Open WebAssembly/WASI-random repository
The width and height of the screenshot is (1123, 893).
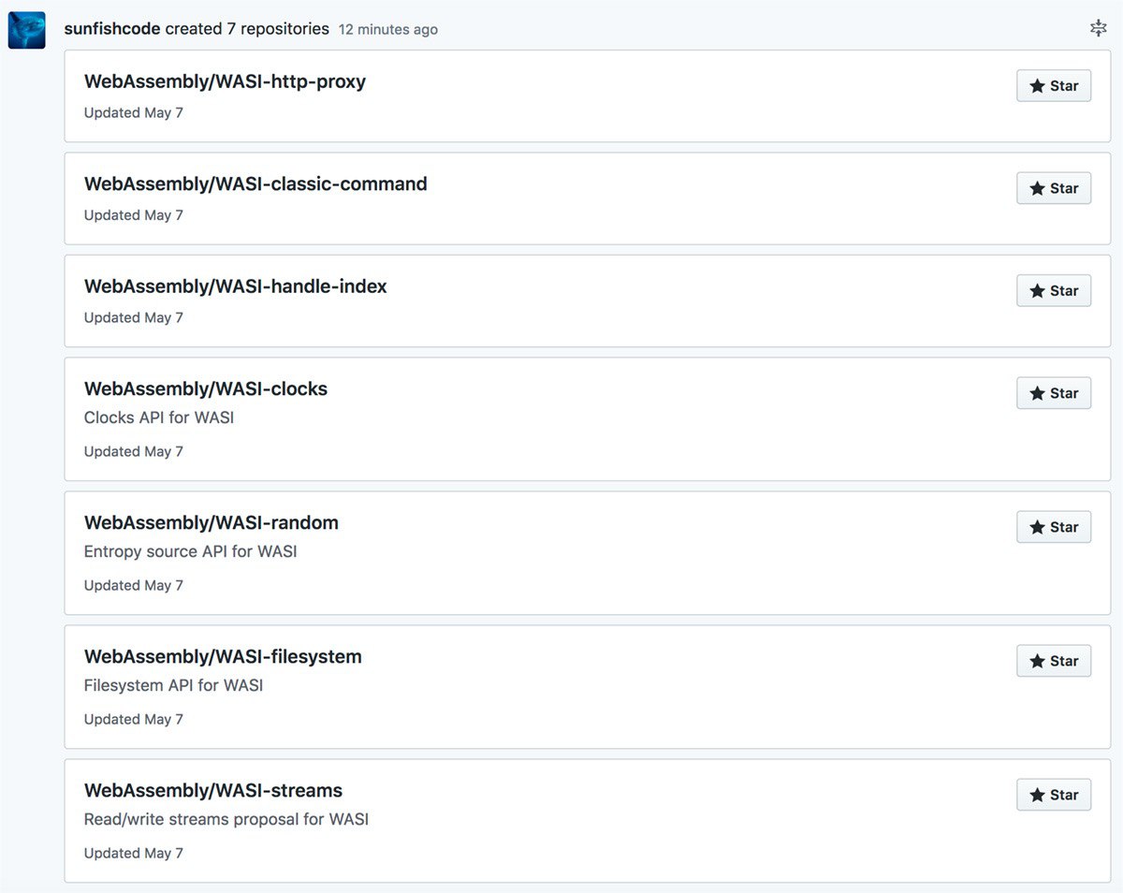point(211,523)
